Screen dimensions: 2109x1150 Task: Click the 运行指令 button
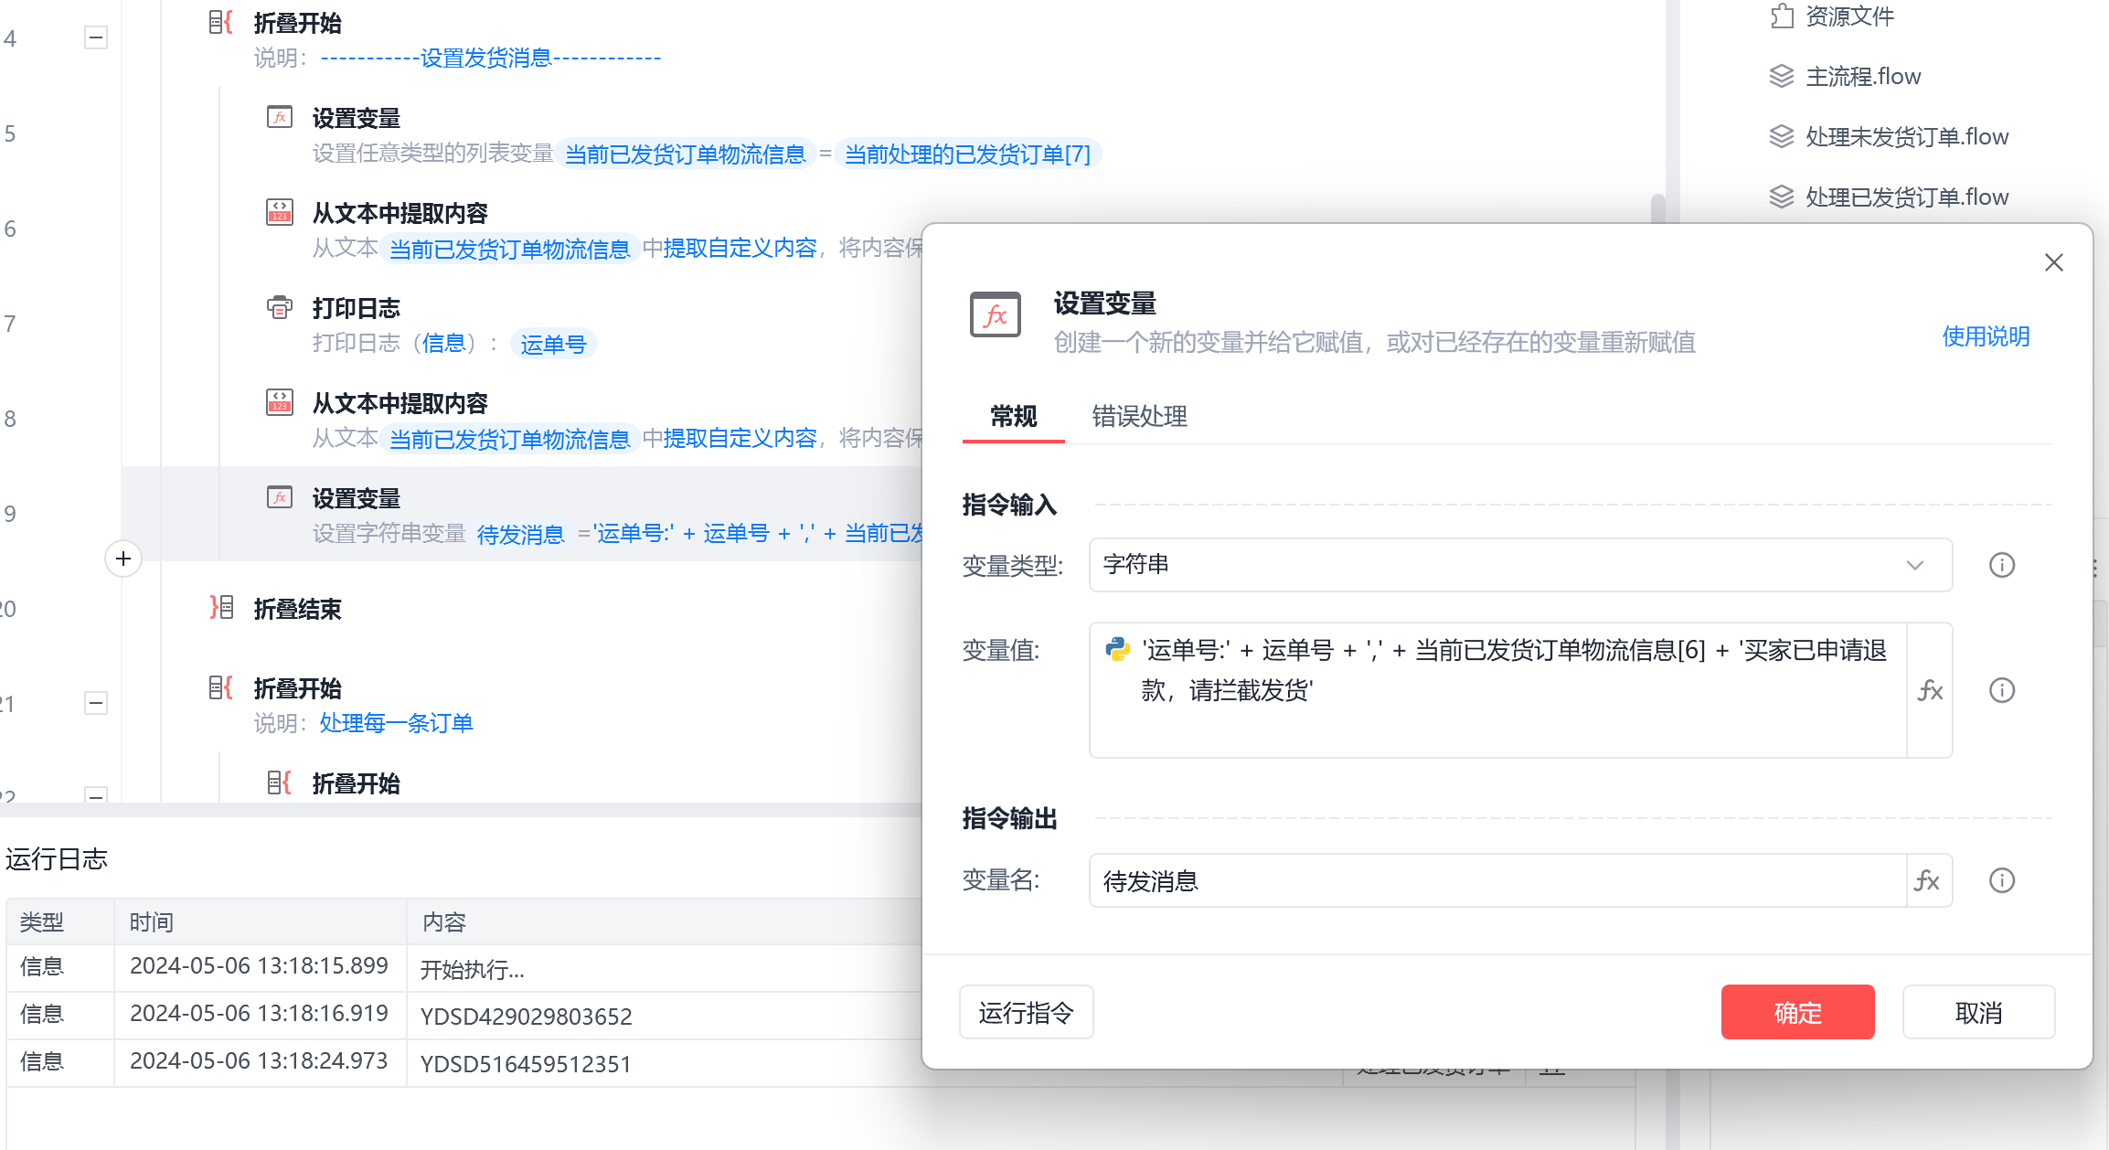point(1026,1012)
